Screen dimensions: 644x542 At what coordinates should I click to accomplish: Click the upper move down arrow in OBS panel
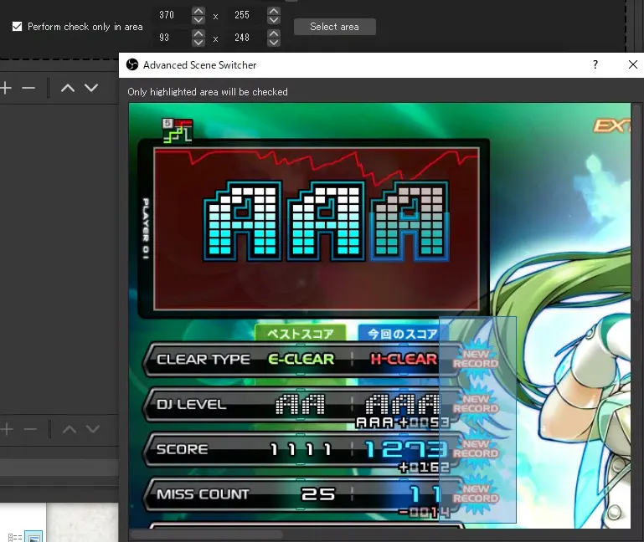click(x=91, y=88)
